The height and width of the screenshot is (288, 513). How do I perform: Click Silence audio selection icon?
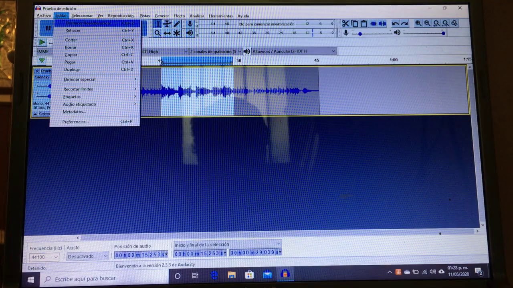pyautogui.click(x=382, y=24)
